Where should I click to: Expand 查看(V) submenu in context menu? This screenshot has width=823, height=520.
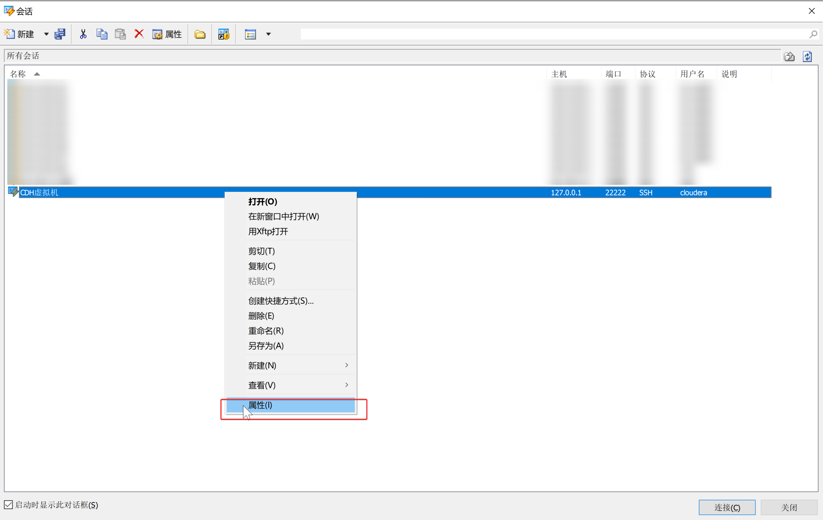[x=297, y=385]
